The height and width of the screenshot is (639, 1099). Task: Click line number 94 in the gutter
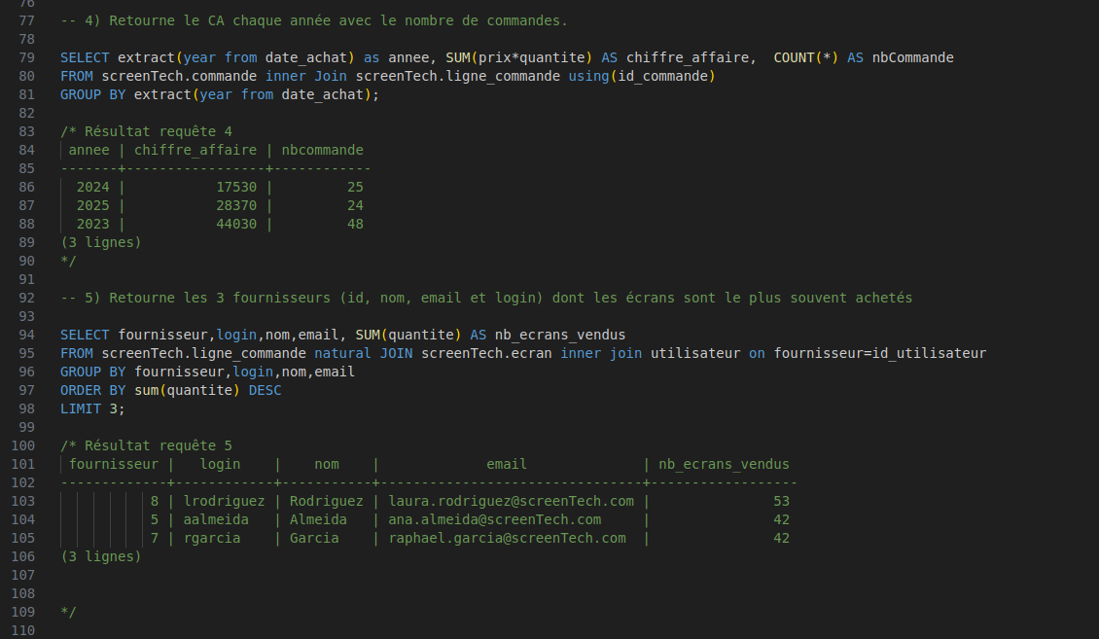26,335
